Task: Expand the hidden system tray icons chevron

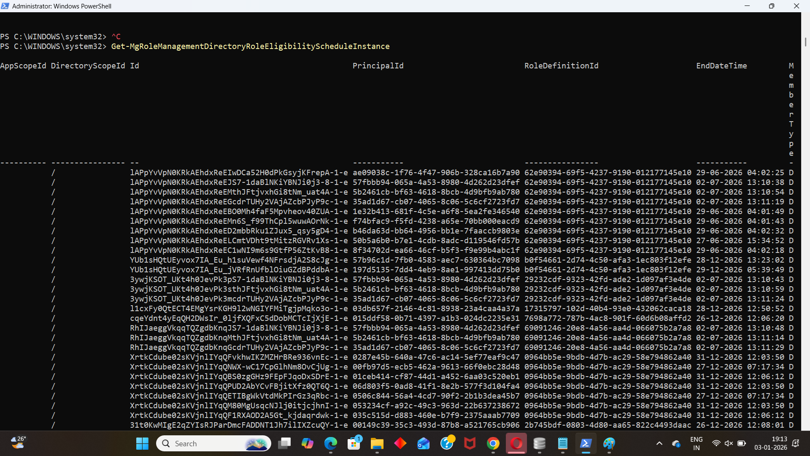Action: click(659, 443)
